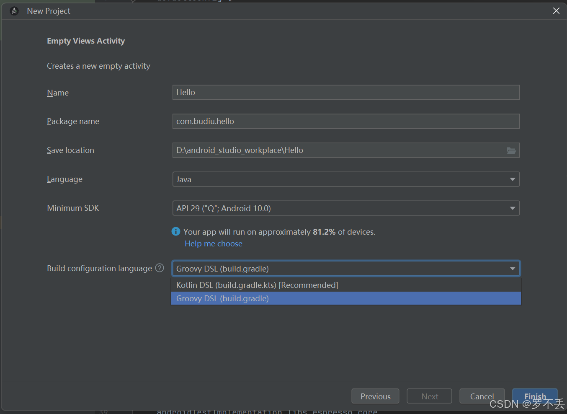Click the Creates a new empty activity text
This screenshot has width=567, height=414.
[x=98, y=66]
